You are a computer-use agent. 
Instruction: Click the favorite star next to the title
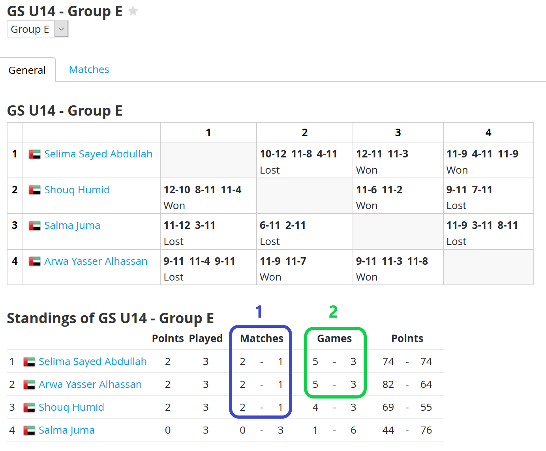point(133,11)
